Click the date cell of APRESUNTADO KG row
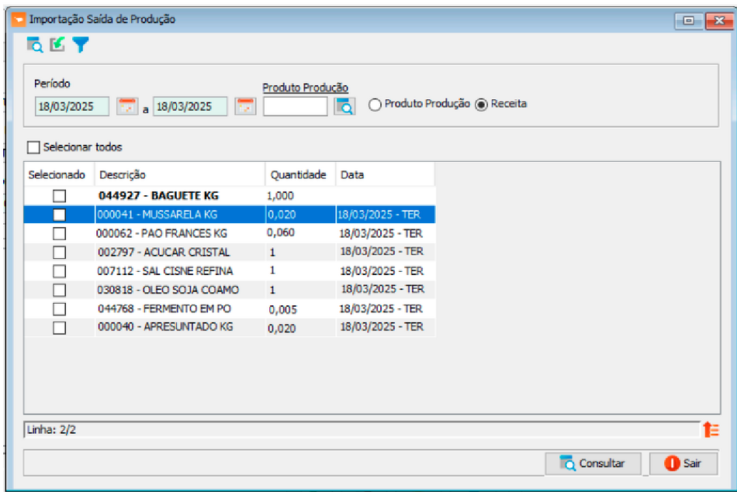737x492 pixels. pos(382,327)
